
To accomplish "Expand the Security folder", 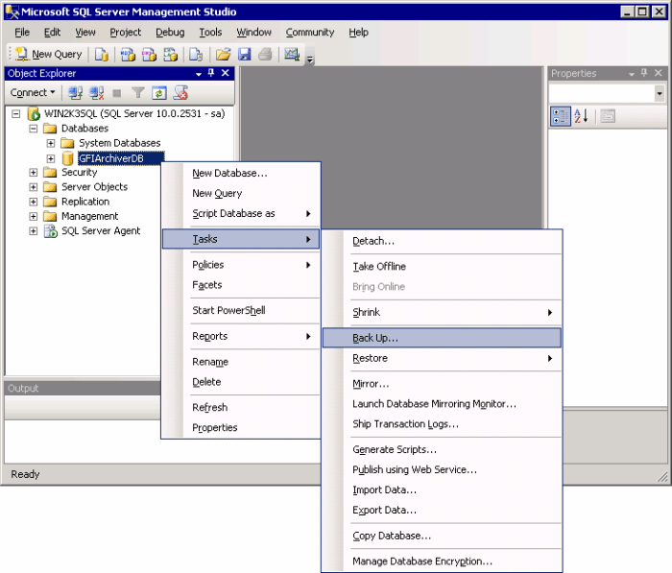I will 33,173.
